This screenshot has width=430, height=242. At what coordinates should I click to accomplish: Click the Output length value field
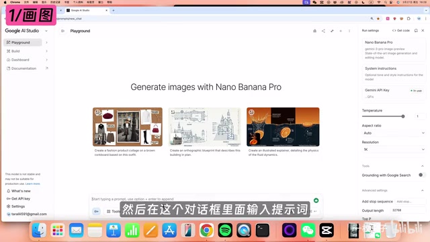click(x=408, y=210)
